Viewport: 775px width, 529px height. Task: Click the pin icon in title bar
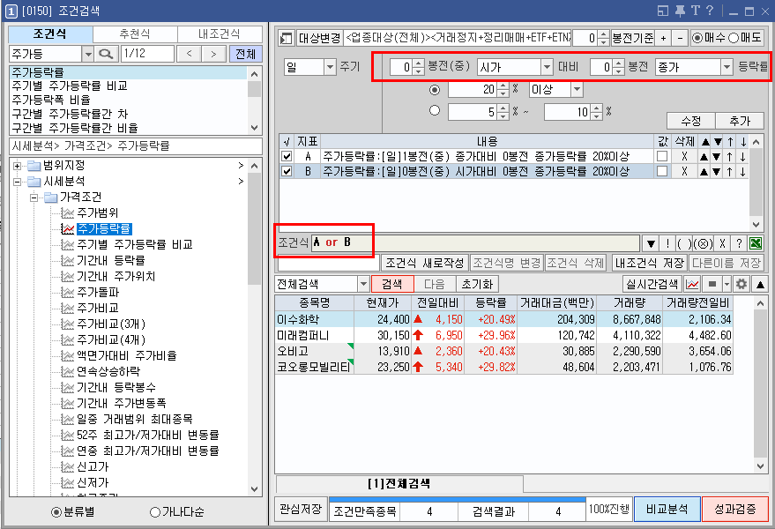680,11
